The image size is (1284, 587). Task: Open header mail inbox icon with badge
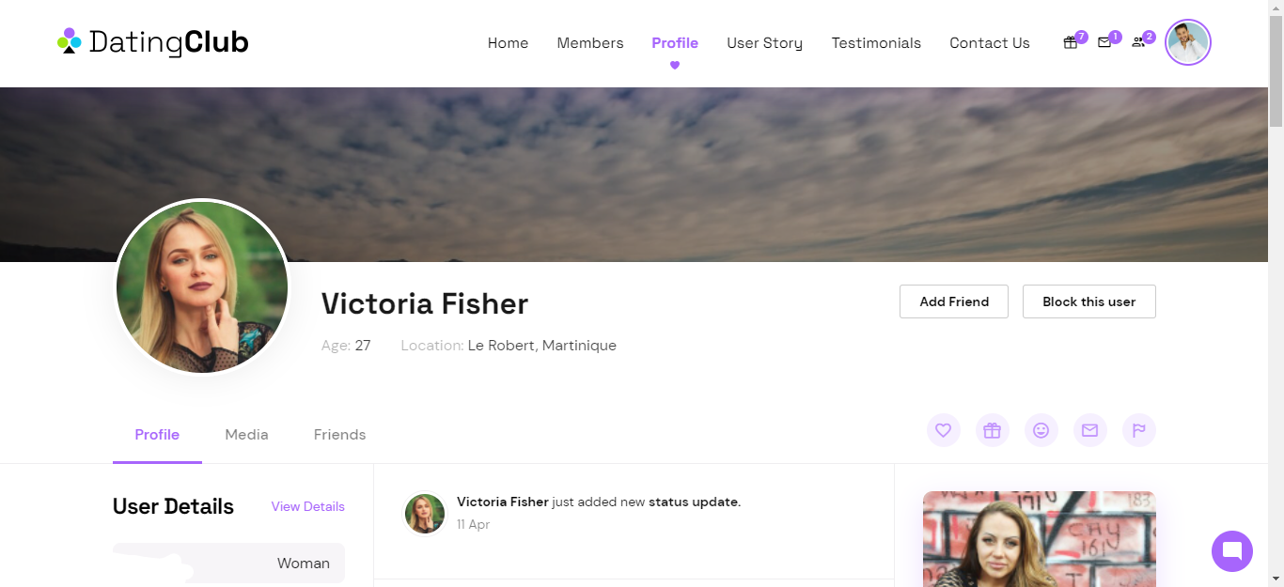[x=1104, y=42]
